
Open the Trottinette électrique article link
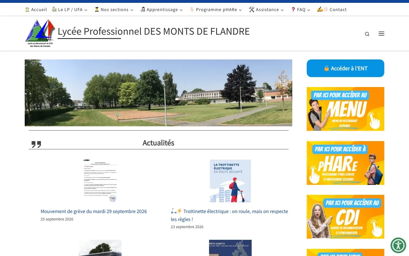pyautogui.click(x=229, y=215)
